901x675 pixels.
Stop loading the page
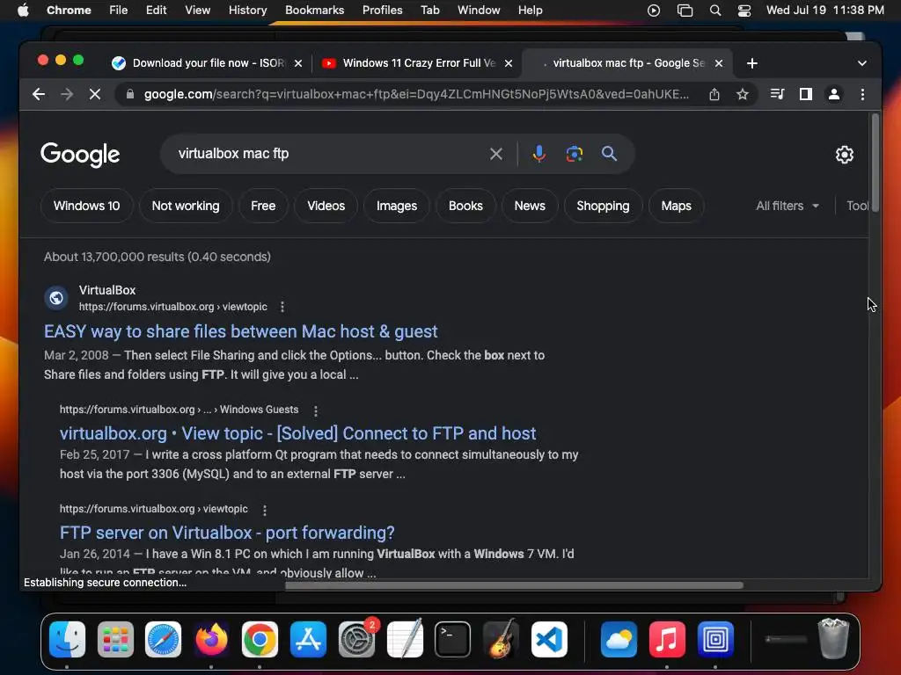[95, 94]
